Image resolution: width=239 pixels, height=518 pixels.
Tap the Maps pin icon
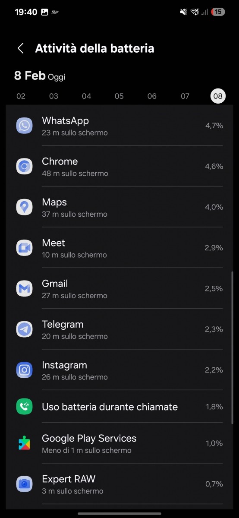coord(24,207)
